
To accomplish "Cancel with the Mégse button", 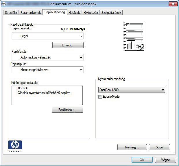I will 165,160.
